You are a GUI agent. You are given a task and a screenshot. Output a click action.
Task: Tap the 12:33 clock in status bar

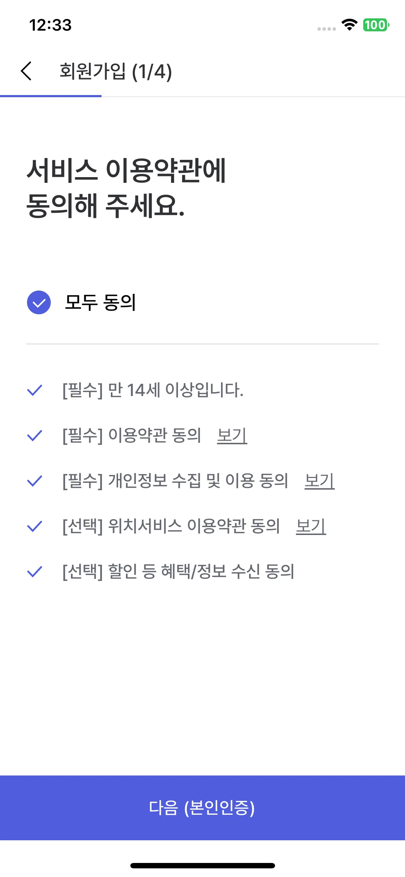tap(50, 25)
